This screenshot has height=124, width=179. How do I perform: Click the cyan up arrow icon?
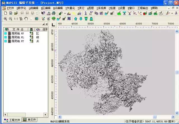(76, 19)
